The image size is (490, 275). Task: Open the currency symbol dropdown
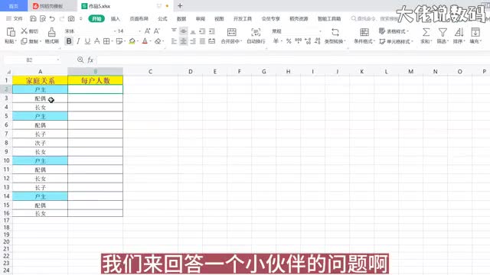[x=282, y=41]
